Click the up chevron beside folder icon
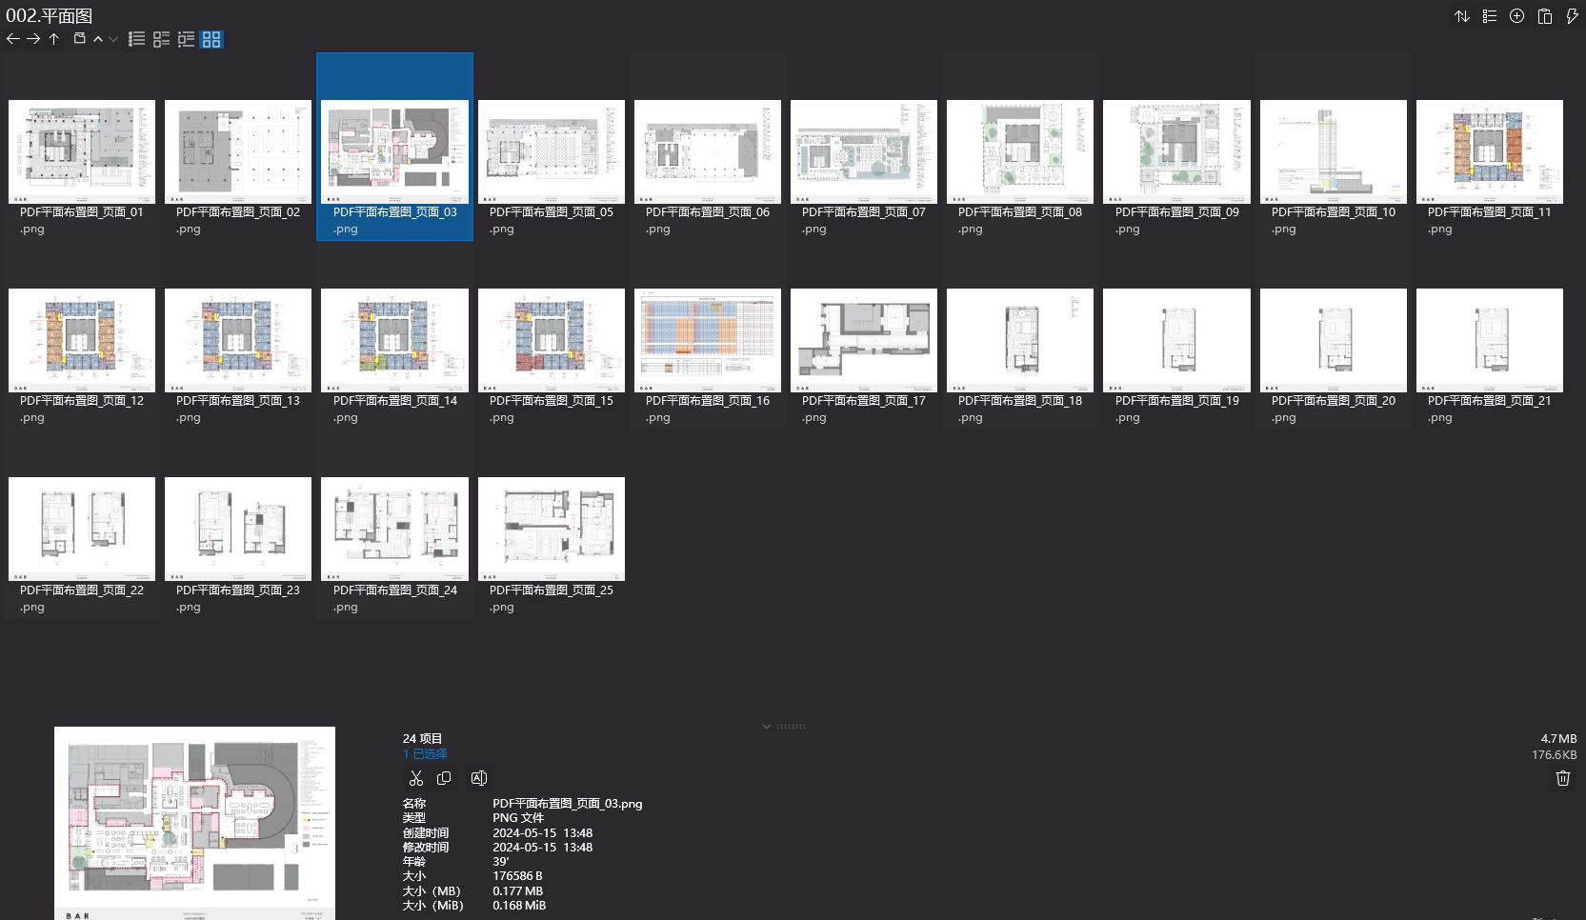 pyautogui.click(x=97, y=39)
